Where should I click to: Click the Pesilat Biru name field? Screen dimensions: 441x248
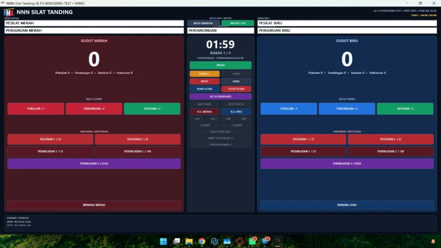tap(347, 23)
